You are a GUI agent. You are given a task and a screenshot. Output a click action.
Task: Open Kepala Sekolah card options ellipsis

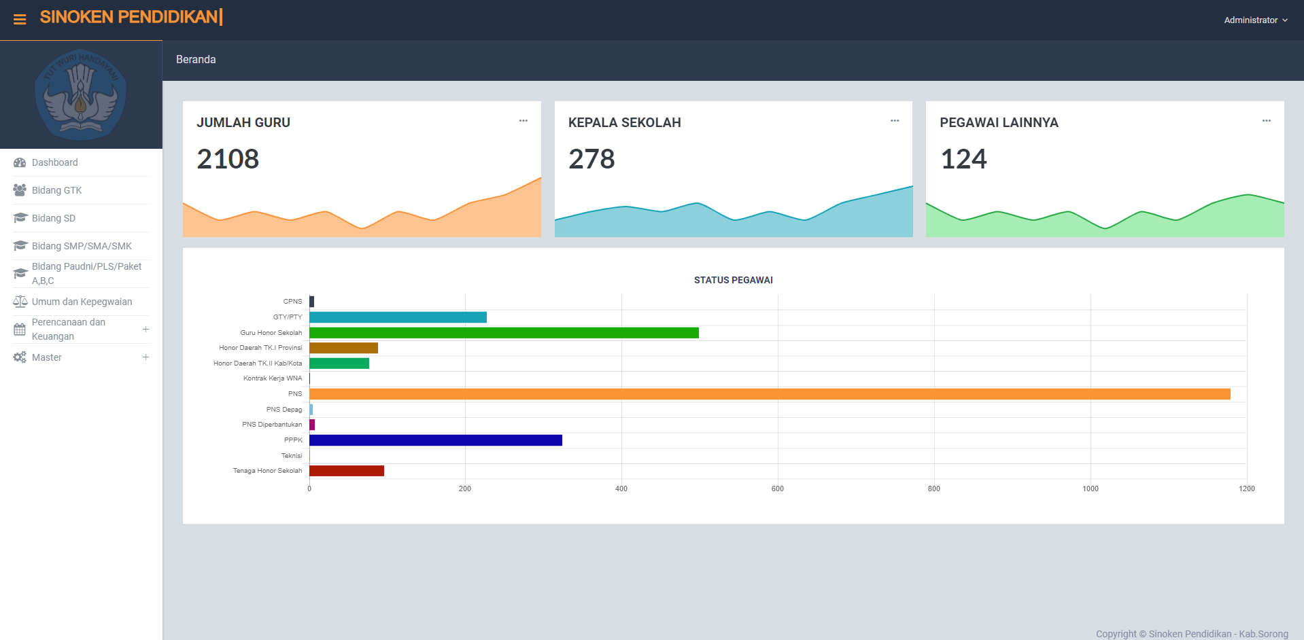pos(895,121)
